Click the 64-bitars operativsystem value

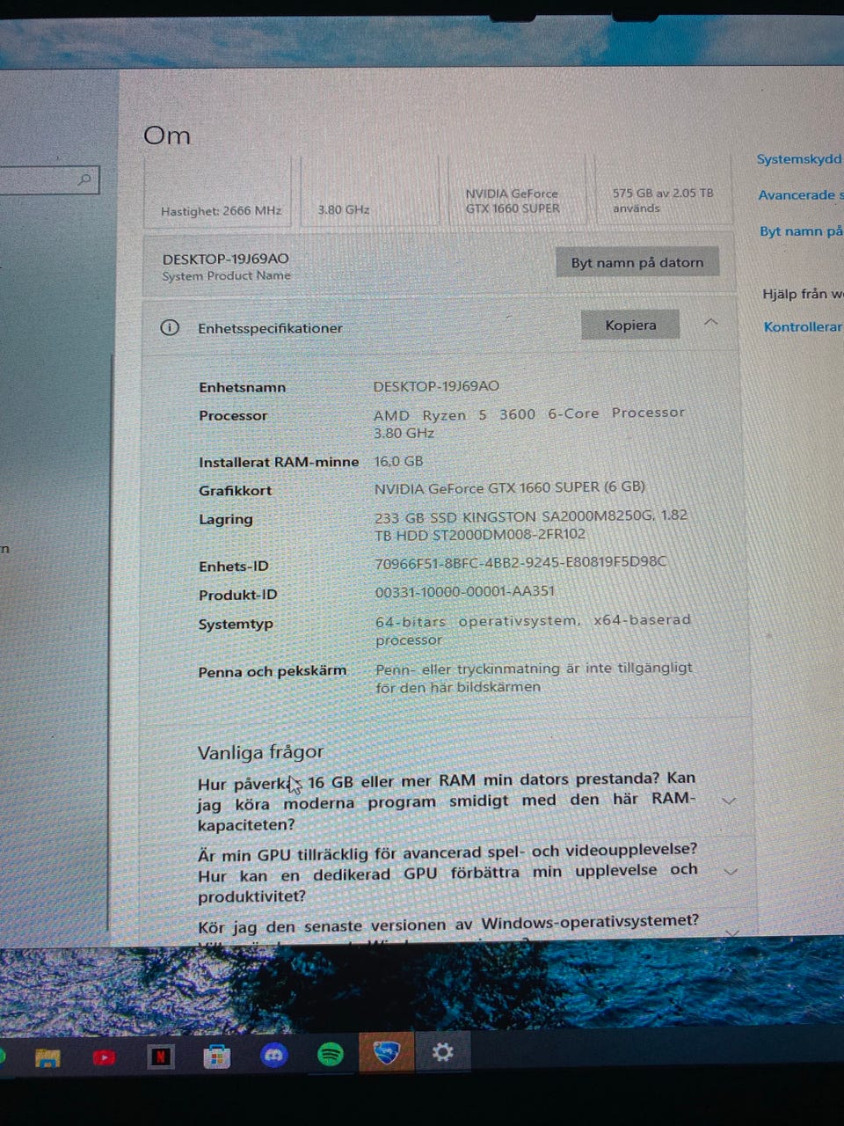[533, 630]
